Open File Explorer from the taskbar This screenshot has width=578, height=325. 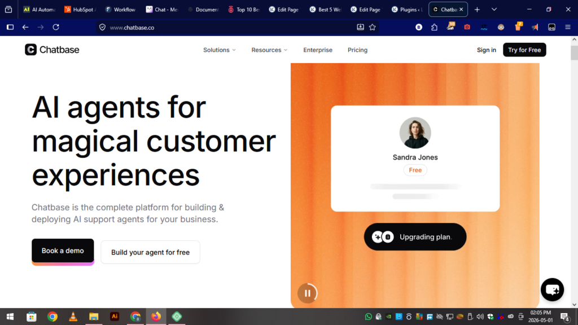94,317
